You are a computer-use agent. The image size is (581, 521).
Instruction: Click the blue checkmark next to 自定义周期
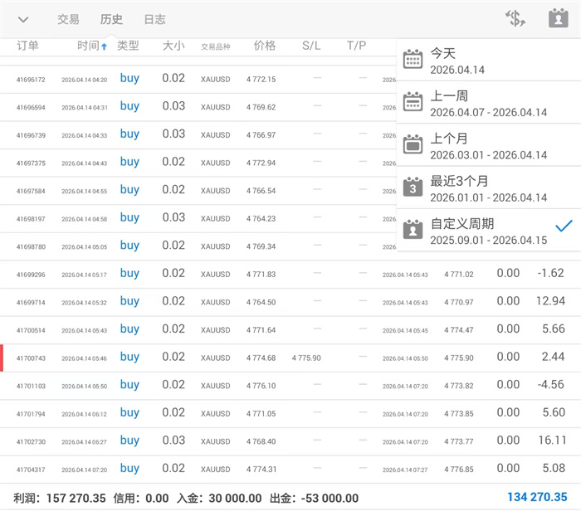[564, 226]
